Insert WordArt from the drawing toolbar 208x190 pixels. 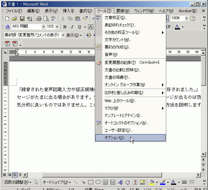coord(120,182)
